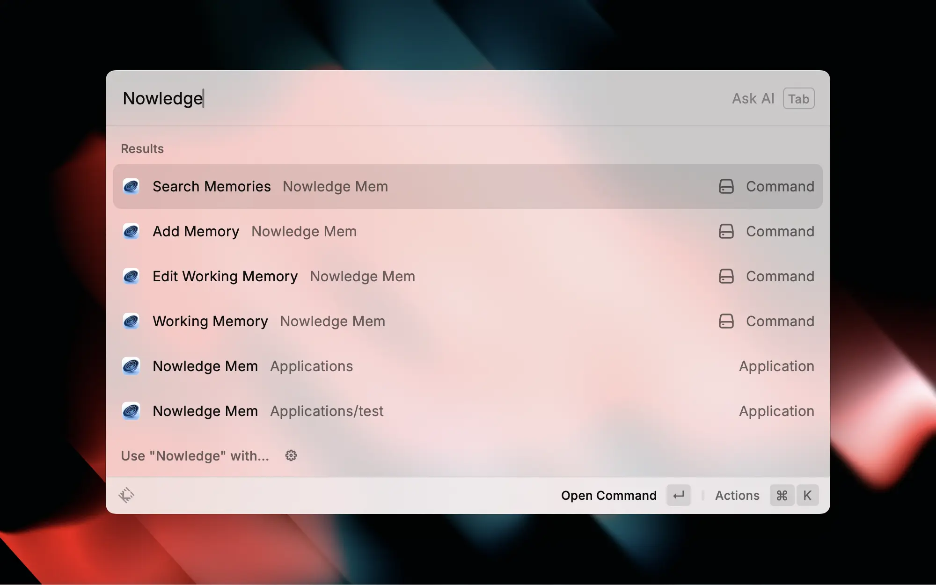
Task: Launch Nowledge Mem from Applications/test
Action: [205, 411]
